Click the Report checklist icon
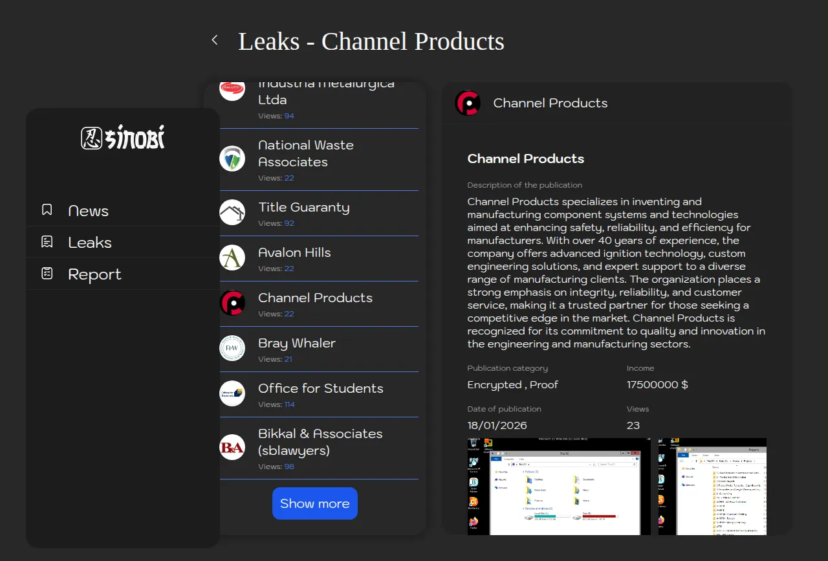The height and width of the screenshot is (561, 828). (47, 273)
